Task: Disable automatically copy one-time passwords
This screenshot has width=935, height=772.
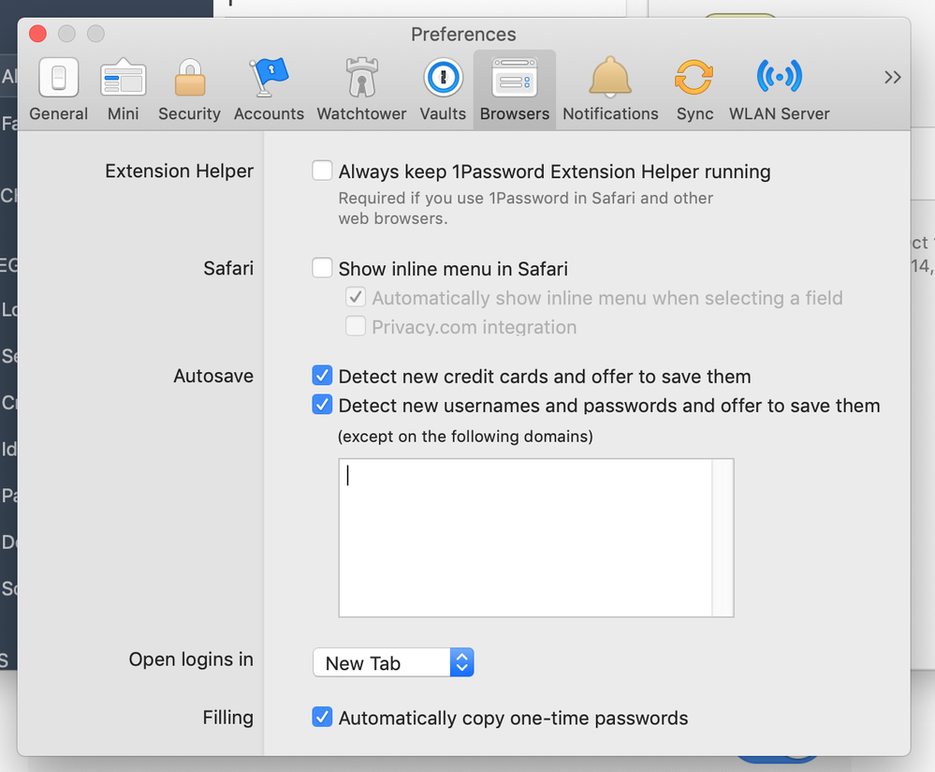Action: pyautogui.click(x=322, y=718)
